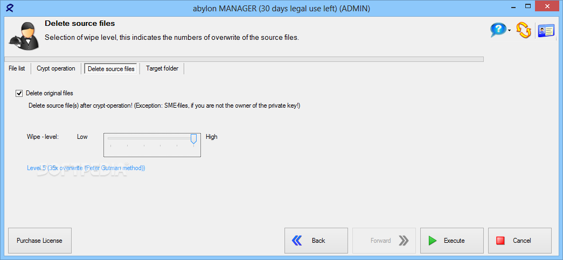This screenshot has width=563, height=260.
Task: Click the 'Low' wipe level label
Action: [x=82, y=137]
